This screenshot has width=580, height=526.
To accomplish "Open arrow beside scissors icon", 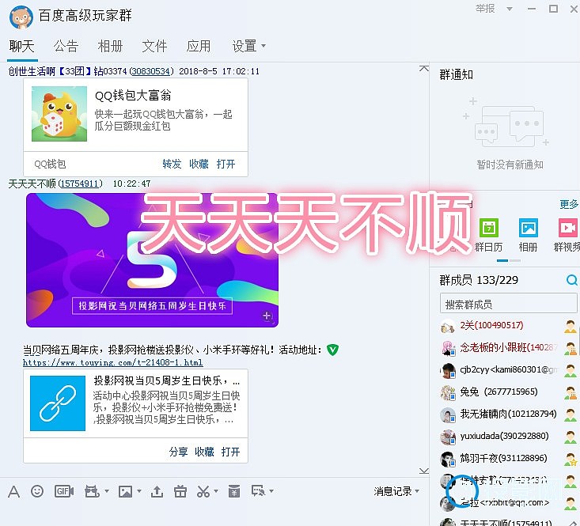I will click(216, 491).
